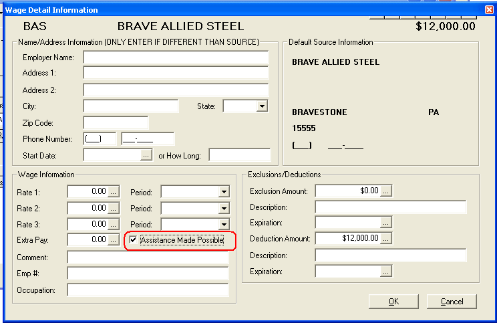This screenshot has height=323, width=497.
Task: Select the BRAVESTONE city text
Action: pyautogui.click(x=319, y=112)
